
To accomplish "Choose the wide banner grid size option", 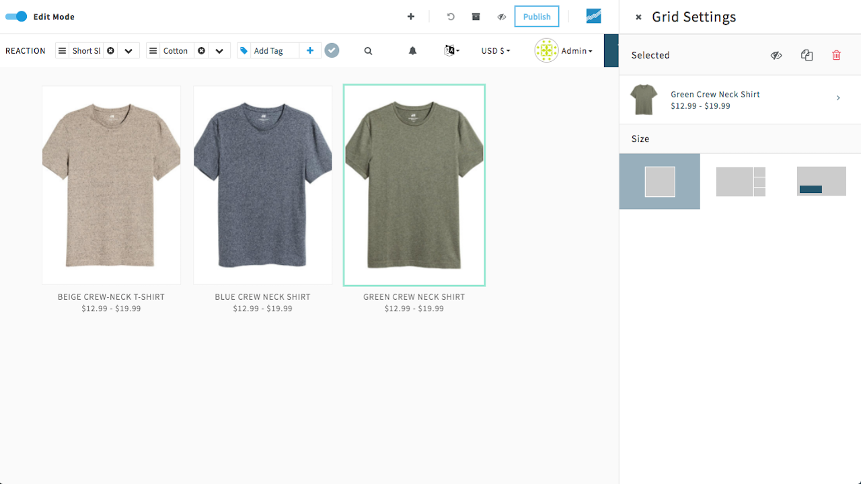I will point(821,182).
